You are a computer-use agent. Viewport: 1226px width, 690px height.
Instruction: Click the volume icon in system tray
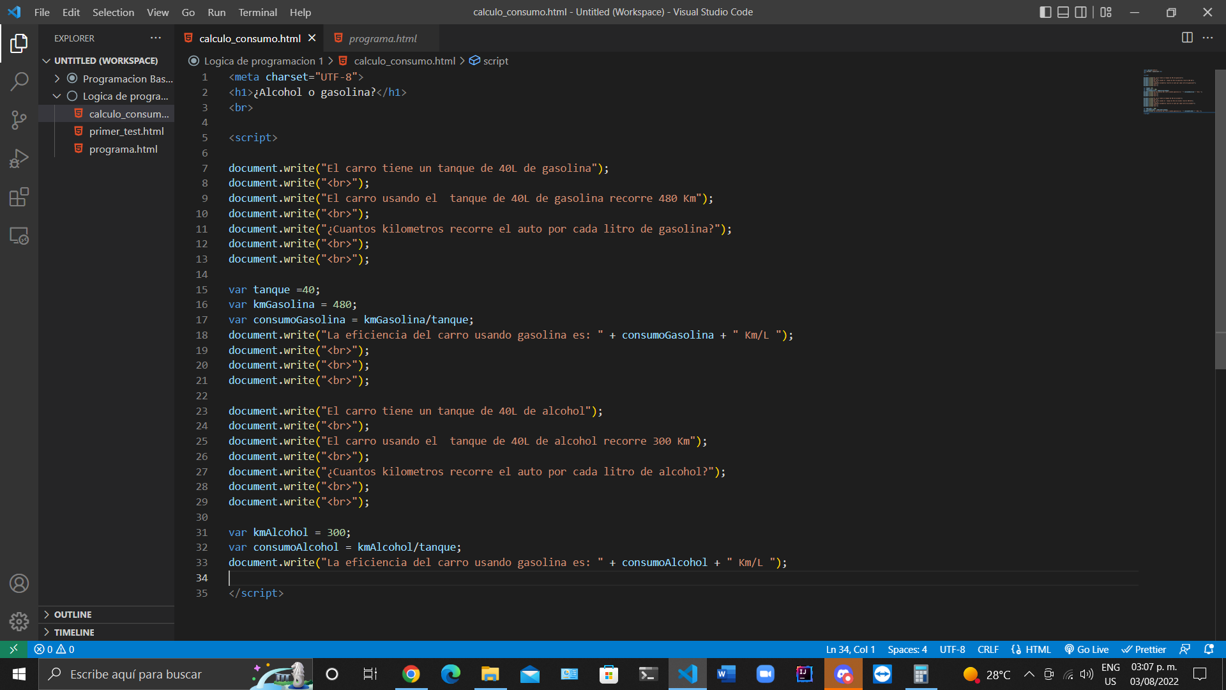1086,674
